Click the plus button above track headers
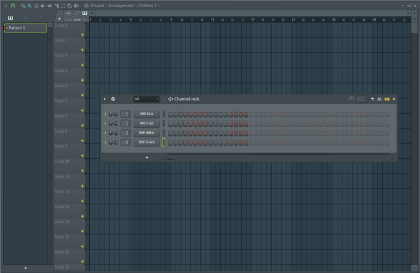Image resolution: width=420 pixels, height=273 pixels. (60, 19)
